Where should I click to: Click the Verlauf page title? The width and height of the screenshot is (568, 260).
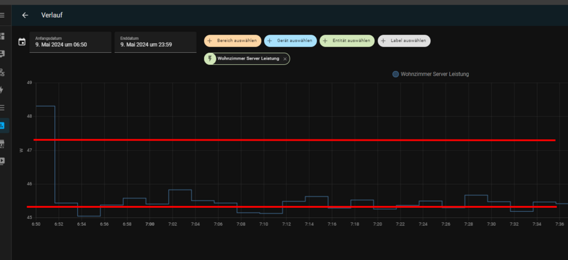click(52, 15)
